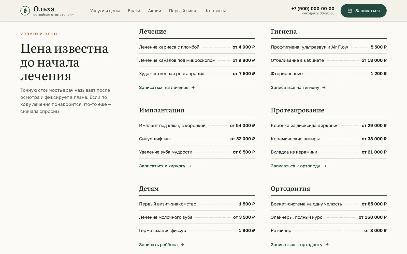Image resolution: width=407 pixels, height=254 pixels.
Task: Click the Художественная реставрация service row
Action: (x=197, y=73)
